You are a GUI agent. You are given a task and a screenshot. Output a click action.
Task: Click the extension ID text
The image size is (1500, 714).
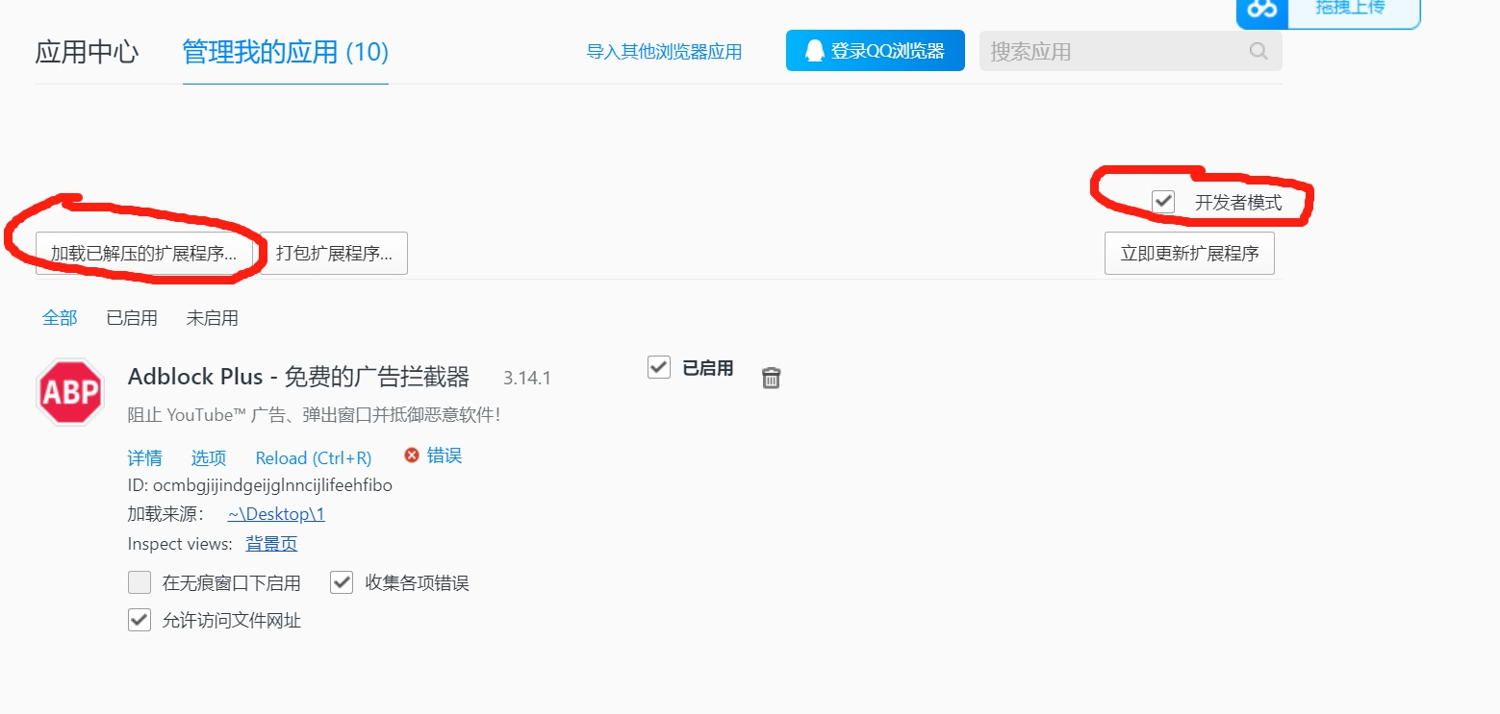[x=260, y=485]
